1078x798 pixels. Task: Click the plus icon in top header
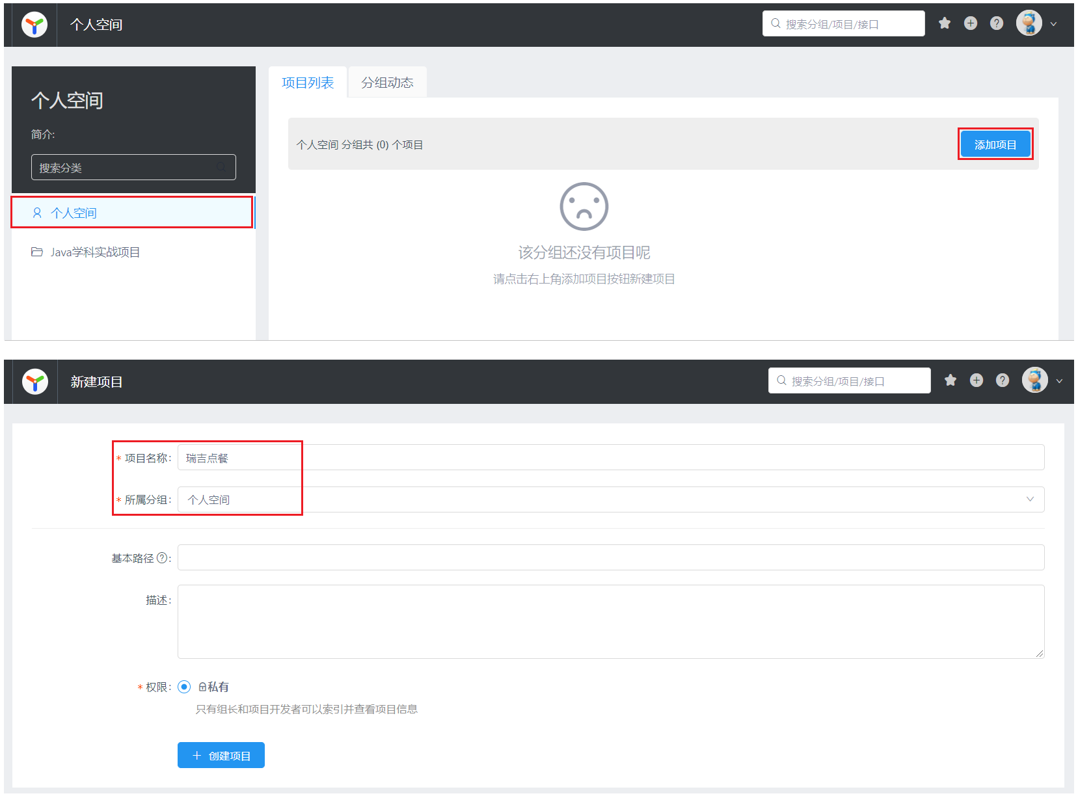coord(971,23)
